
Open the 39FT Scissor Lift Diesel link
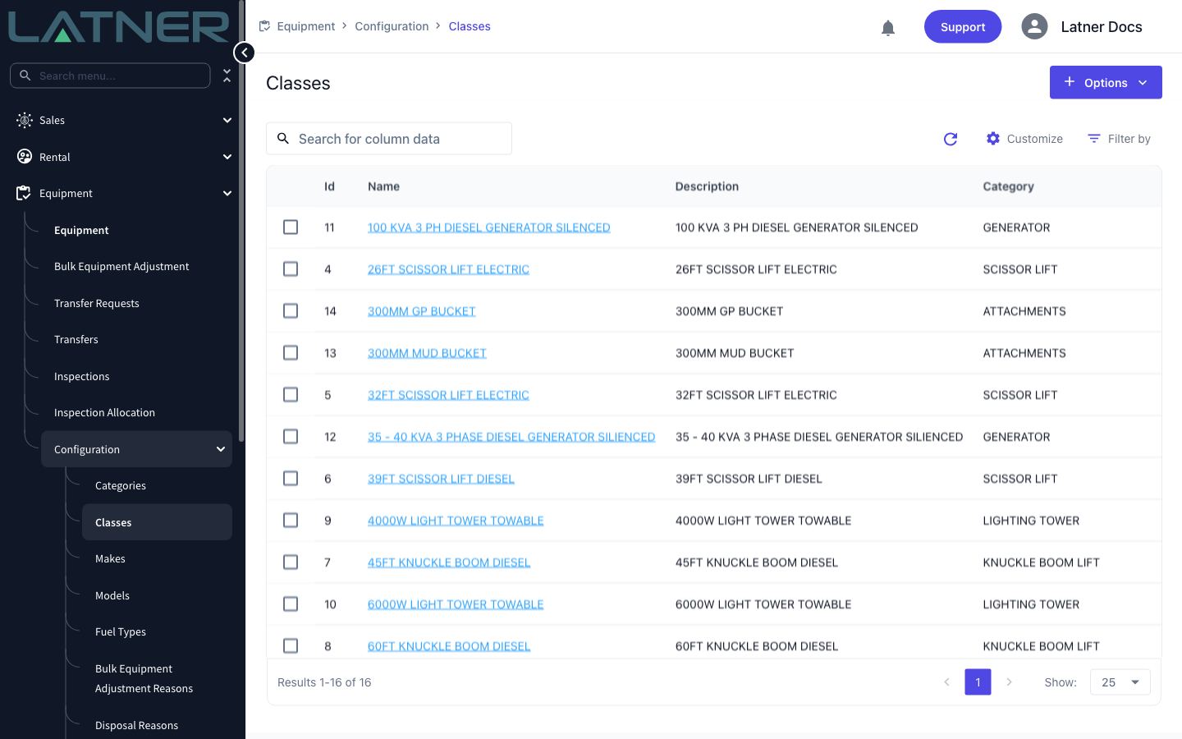(441, 479)
